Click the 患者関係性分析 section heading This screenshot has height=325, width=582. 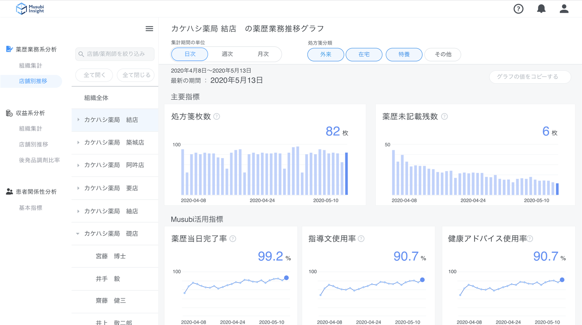(36, 192)
